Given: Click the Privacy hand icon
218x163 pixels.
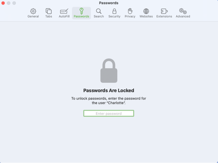Looking at the screenshot, I should click(130, 11).
